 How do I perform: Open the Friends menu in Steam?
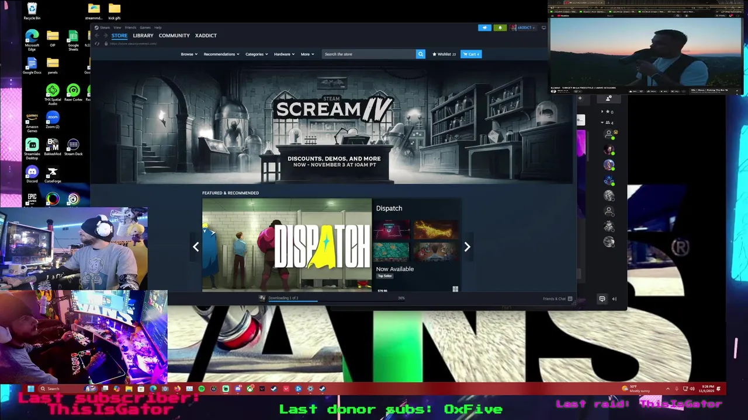(130, 27)
